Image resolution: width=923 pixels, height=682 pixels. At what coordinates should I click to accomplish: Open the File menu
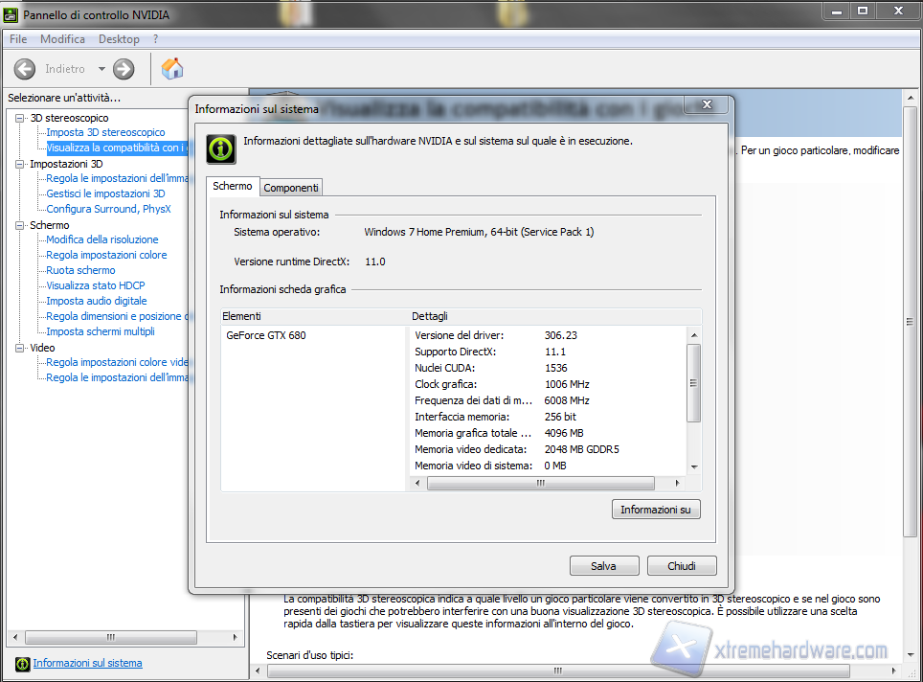coord(18,39)
